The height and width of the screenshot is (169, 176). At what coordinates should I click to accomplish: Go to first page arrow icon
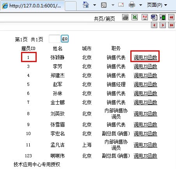pos(171,17)
